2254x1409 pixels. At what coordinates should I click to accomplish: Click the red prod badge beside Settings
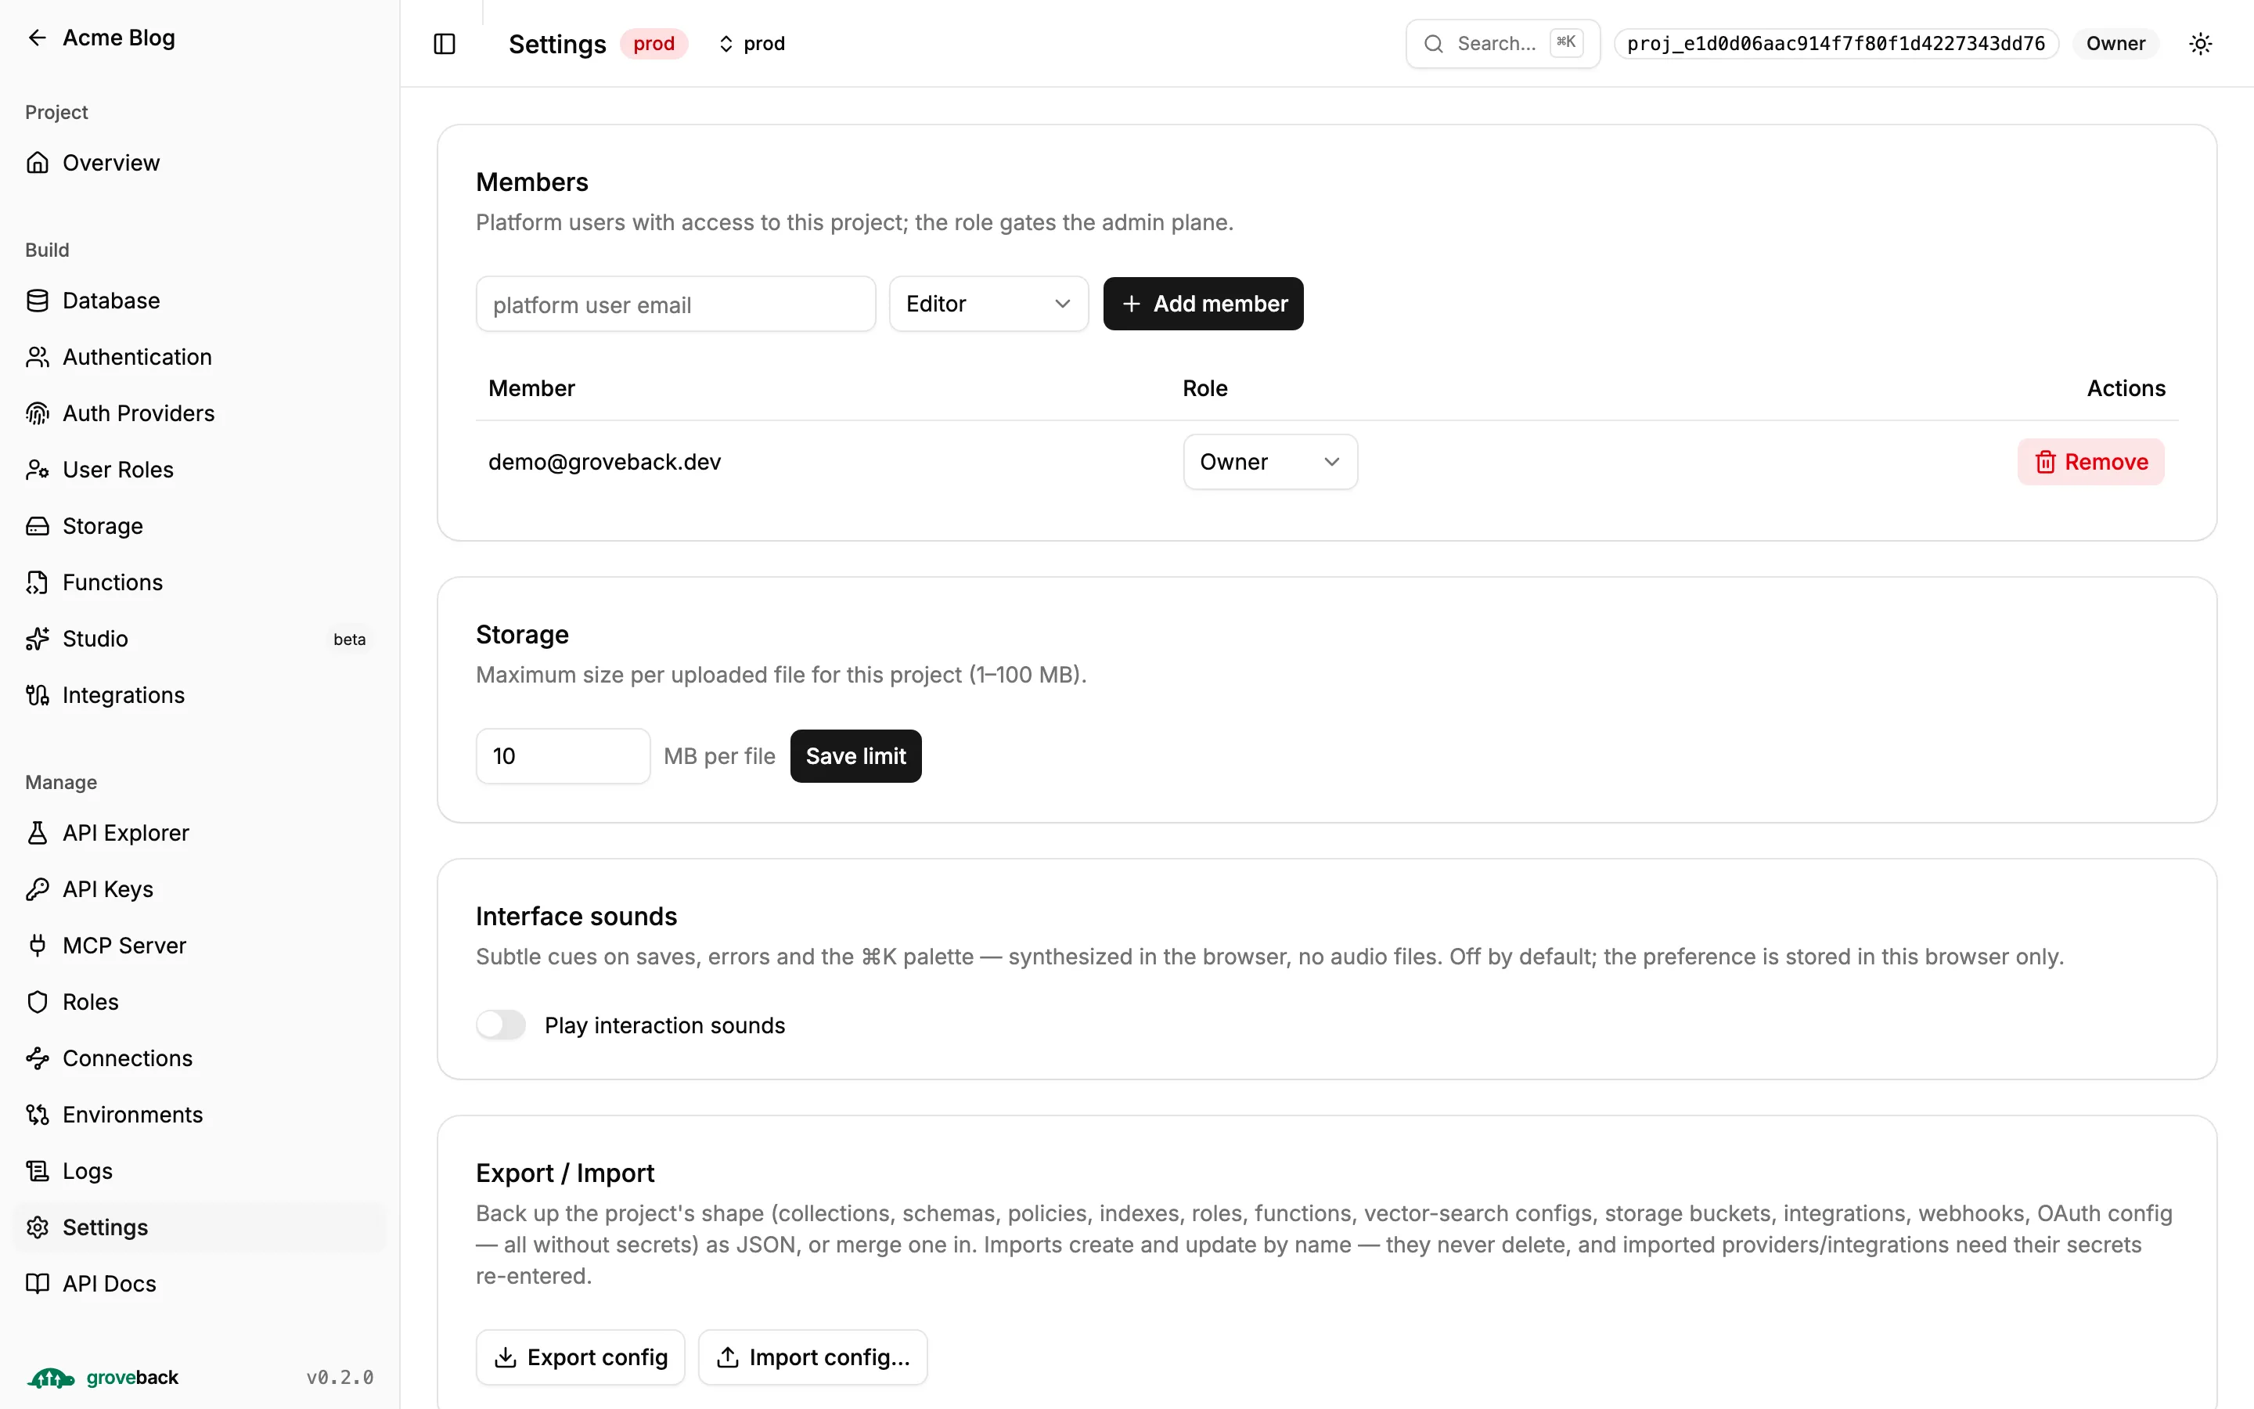[x=654, y=44]
